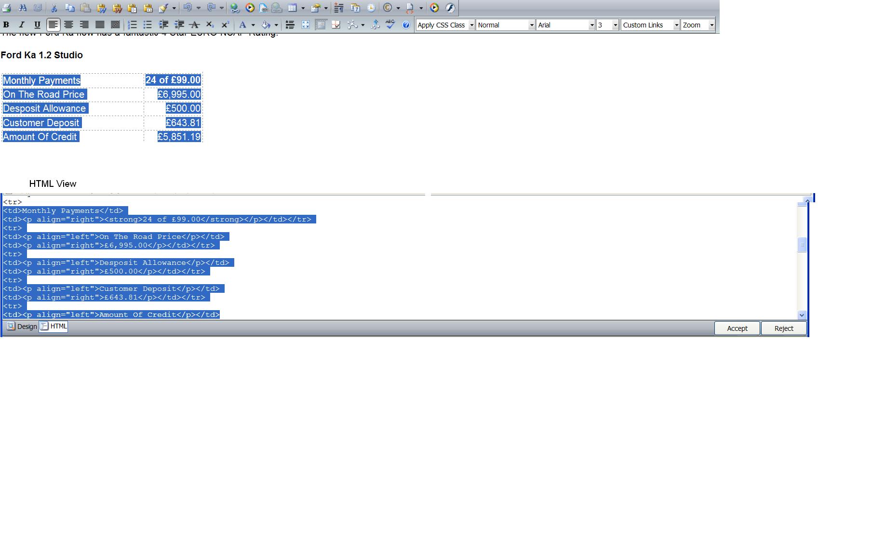Viewport: 885px width, 536px height.
Task: Switch to the HTML tab
Action: [54, 327]
